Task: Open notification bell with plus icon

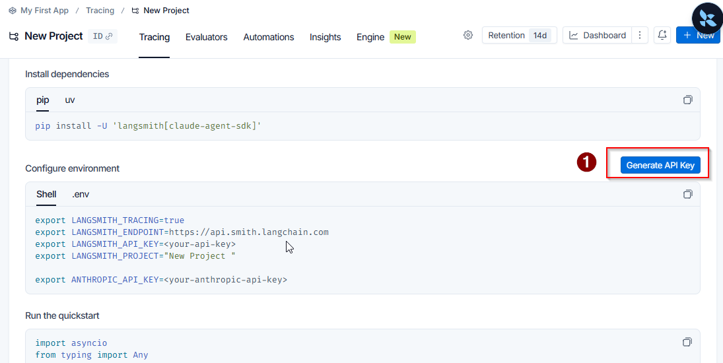Action: click(x=662, y=35)
